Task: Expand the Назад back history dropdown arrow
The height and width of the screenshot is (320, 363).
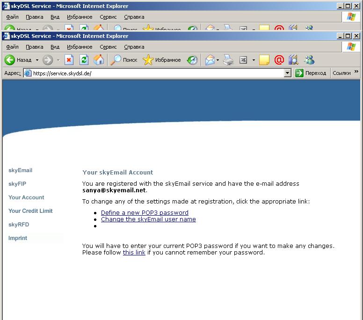Action: click(x=37, y=60)
